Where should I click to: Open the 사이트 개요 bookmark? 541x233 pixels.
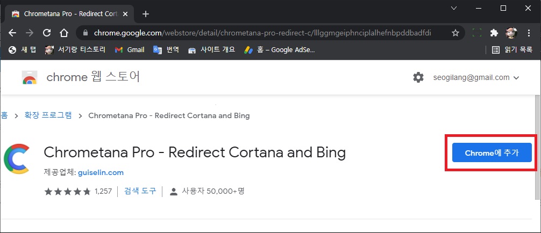(211, 50)
